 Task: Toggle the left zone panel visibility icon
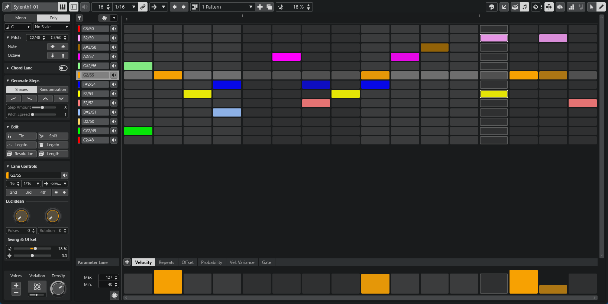coord(74,7)
